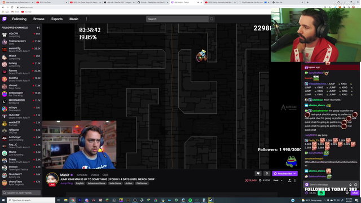The image size is (361, 203).
Task: Click the Jump King game link
Action: point(67,183)
